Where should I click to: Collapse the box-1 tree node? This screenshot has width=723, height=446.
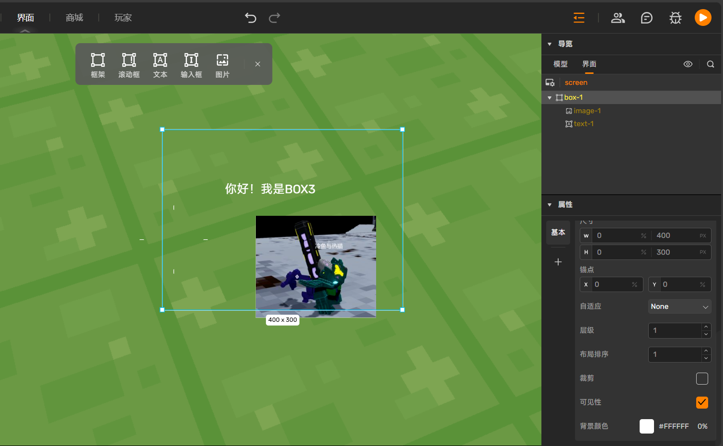coord(550,97)
